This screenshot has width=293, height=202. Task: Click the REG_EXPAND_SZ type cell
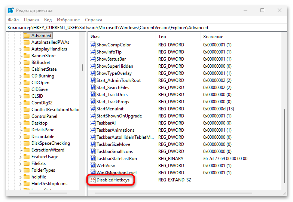[x=175, y=180]
